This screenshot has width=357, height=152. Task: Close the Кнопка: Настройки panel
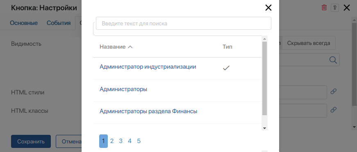pos(346,8)
